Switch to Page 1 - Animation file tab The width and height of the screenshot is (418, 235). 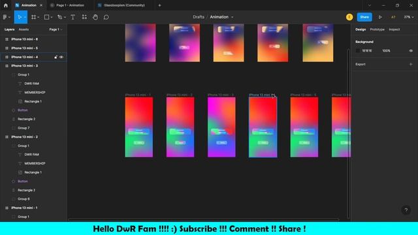[x=70, y=5]
